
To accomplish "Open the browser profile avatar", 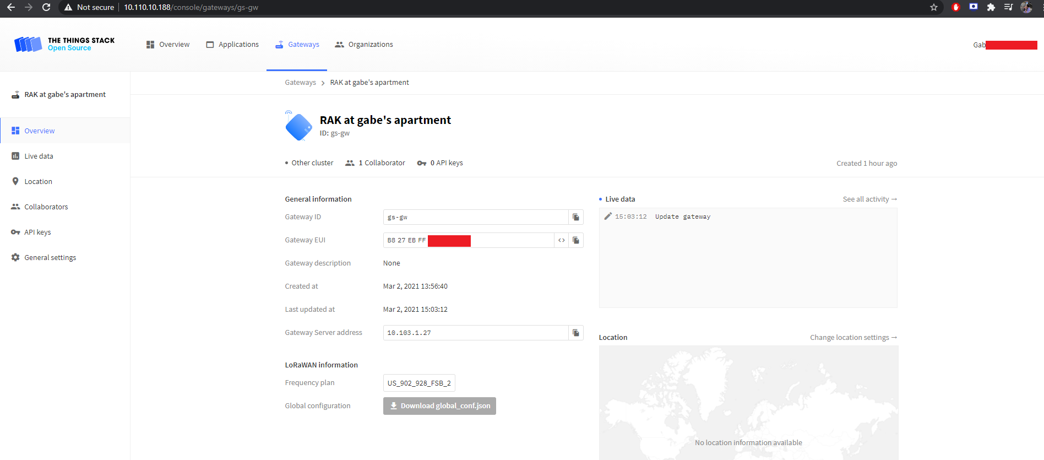I will (1026, 7).
